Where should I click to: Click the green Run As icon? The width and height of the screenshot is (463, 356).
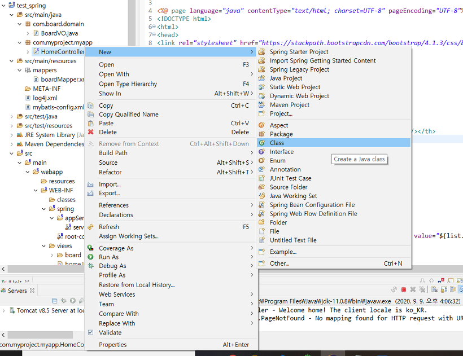91,257
